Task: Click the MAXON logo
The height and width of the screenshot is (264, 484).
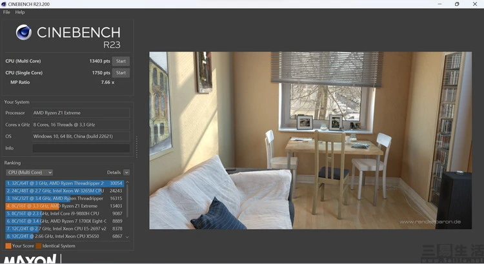Action: 30,259
